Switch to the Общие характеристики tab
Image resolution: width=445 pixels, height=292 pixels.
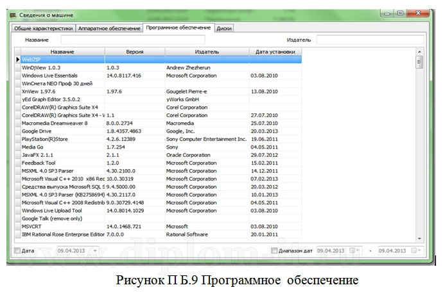point(44,28)
